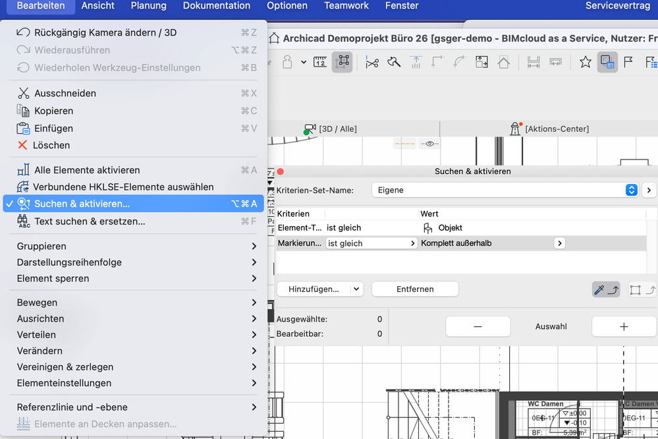Click the trim axe tool icon
This screenshot has width=658, height=439.
394,62
